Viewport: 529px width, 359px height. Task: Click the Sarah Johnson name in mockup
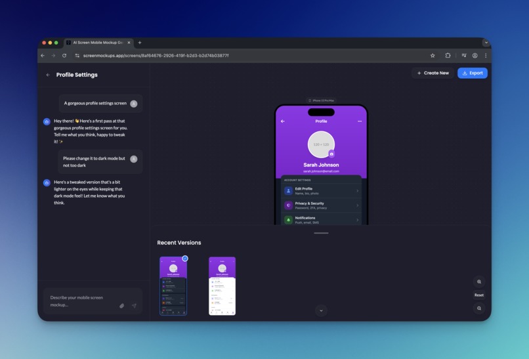[321, 165]
